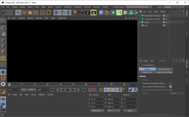This screenshot has height=117, width=189.
Task: Toggle Only Select Visible Elements checkbox
Action: coord(170,87)
